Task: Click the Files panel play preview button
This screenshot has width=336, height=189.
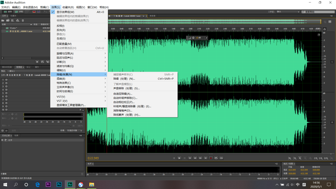Action: [37, 62]
